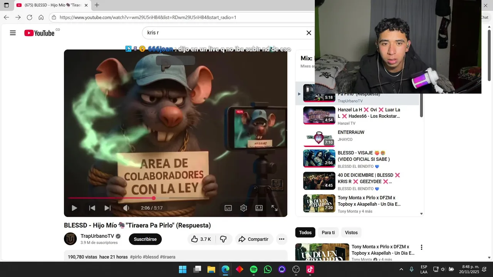Screen dimensions: 493x277
Task: Open the #blessd hashtag link
Action: [151, 257]
